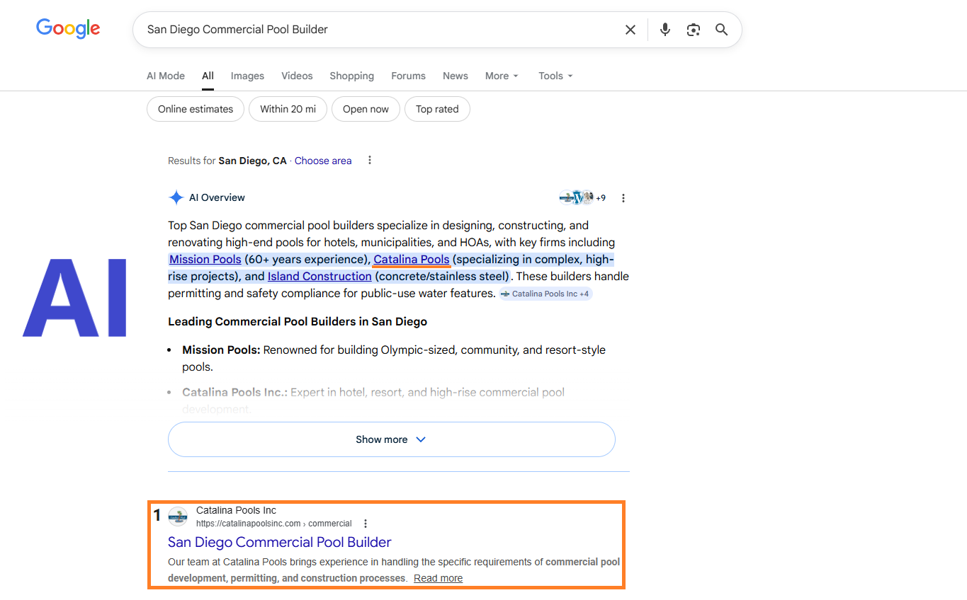The height and width of the screenshot is (600, 967).
Task: Click the AI Overview sparkle icon
Action: tap(176, 197)
